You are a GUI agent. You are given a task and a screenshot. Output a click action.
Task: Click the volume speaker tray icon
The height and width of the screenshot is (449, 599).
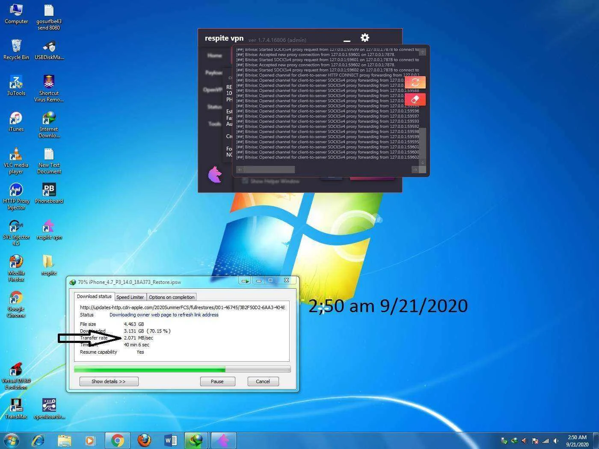pyautogui.click(x=556, y=440)
